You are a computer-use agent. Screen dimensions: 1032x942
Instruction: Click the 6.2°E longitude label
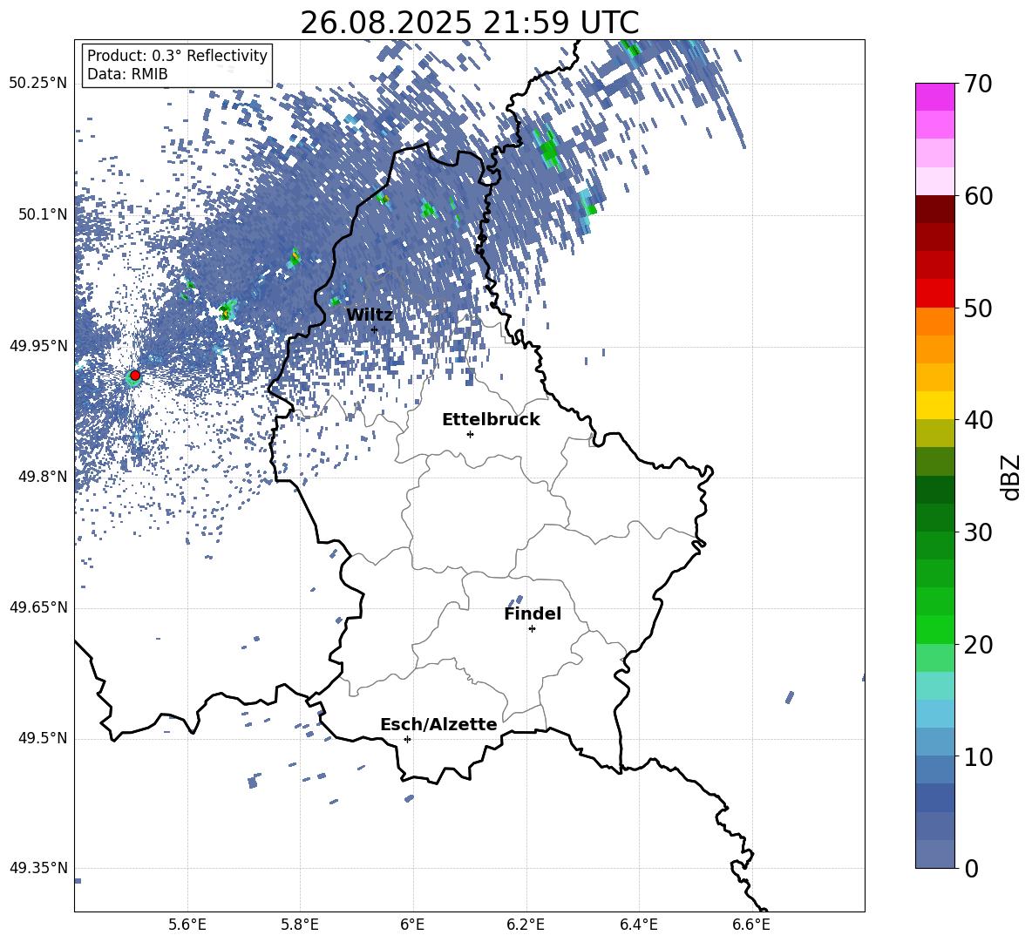(x=526, y=925)
